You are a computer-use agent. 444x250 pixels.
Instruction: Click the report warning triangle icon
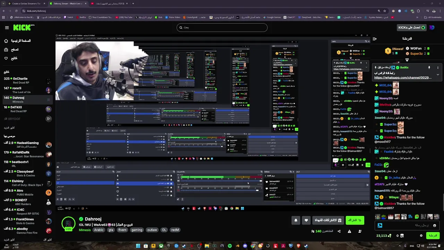[x=349, y=231]
